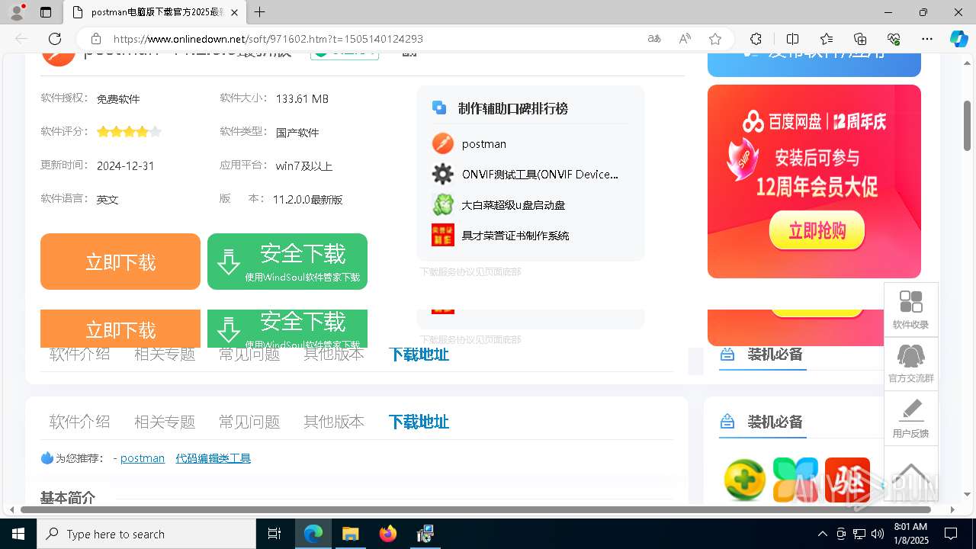Open the underlined postman recommendation link
This screenshot has width=976, height=549.
[143, 457]
